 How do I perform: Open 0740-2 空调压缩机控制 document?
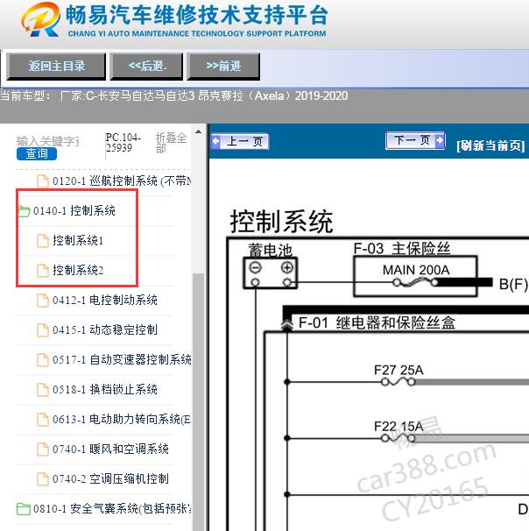click(x=110, y=478)
